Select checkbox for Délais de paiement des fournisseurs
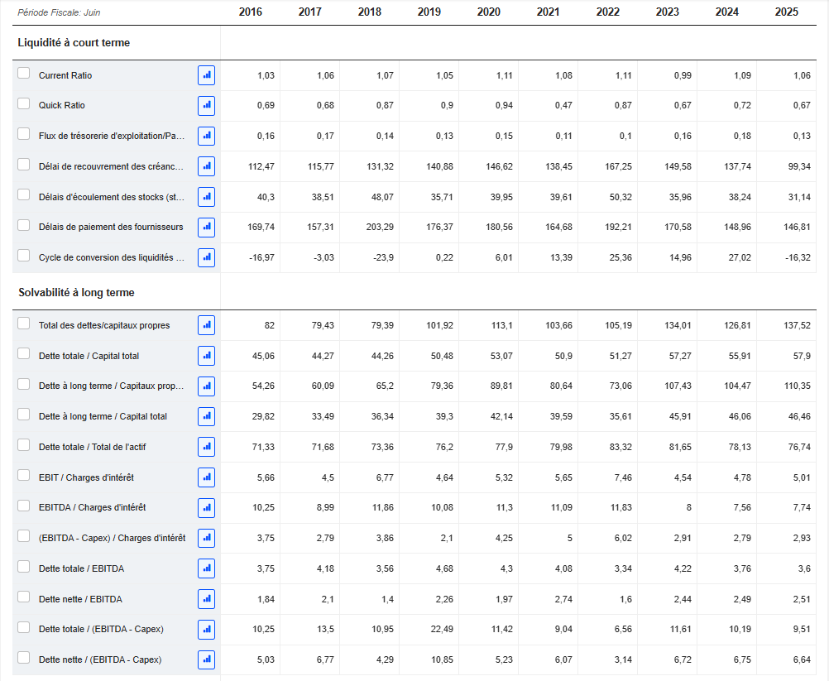The width and height of the screenshot is (829, 681). tap(24, 225)
